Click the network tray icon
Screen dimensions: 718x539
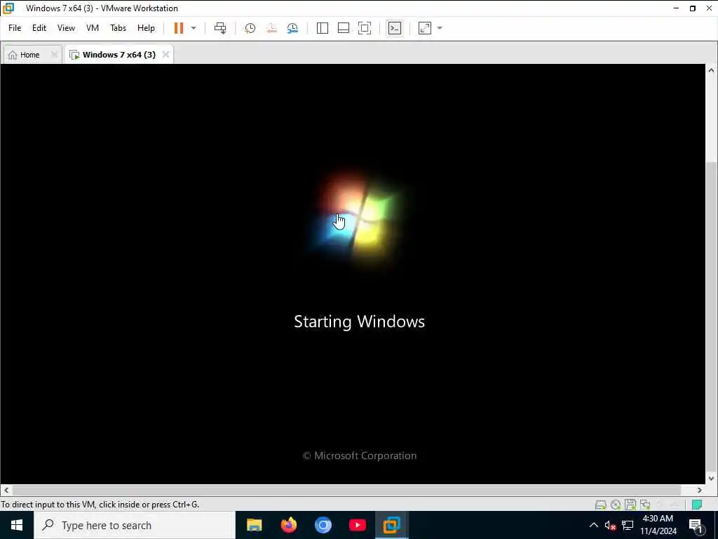[628, 525]
